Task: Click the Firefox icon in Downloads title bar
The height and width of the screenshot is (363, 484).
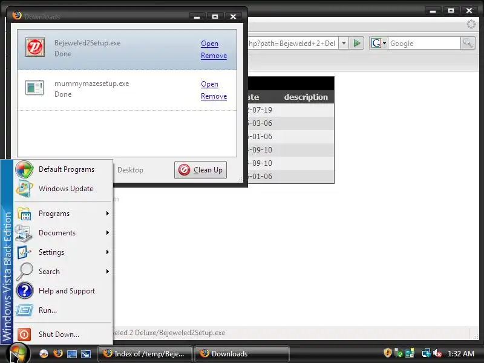Action: tap(17, 16)
